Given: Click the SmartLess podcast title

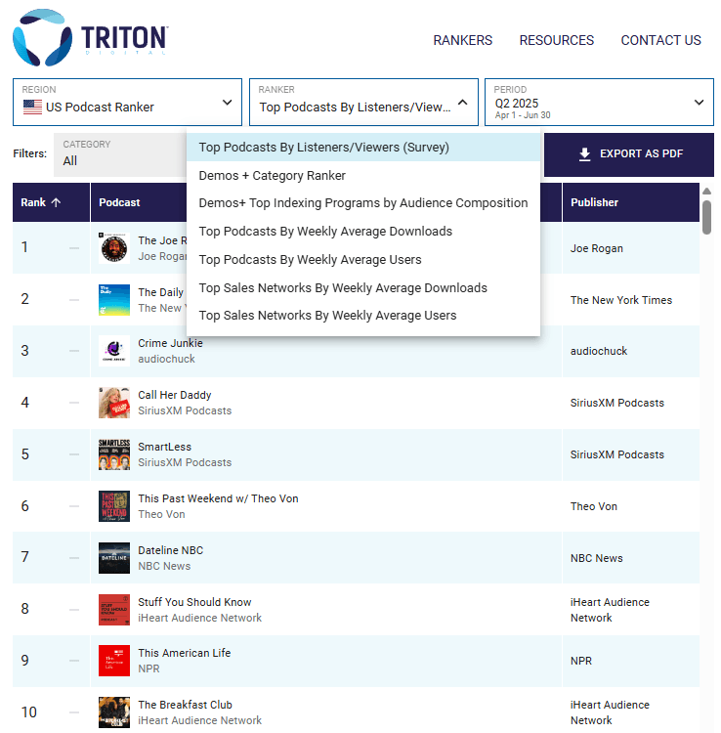Looking at the screenshot, I should coord(164,447).
